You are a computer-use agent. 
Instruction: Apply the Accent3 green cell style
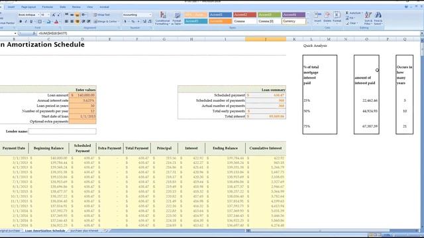[x=269, y=15]
